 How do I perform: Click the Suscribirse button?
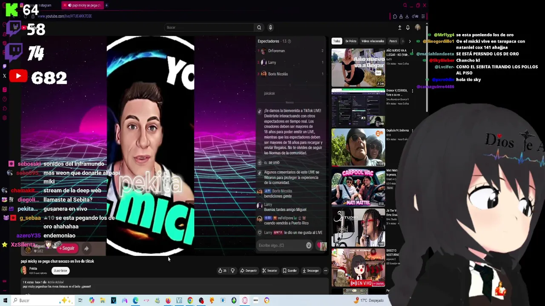[60, 271]
